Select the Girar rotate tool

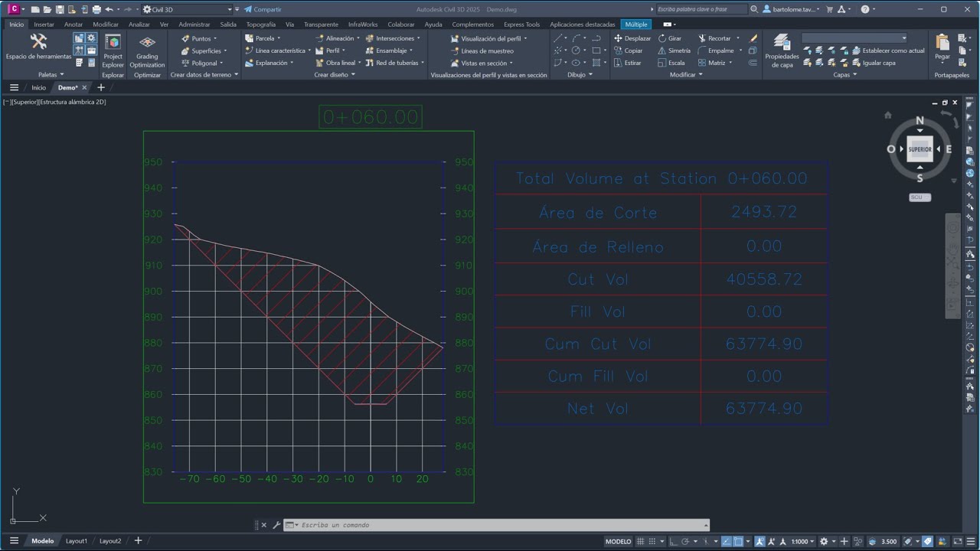[670, 38]
